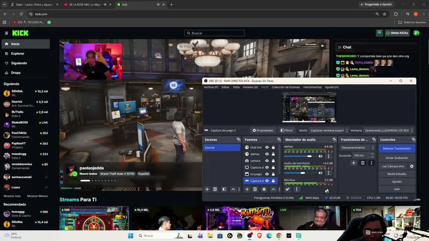Screen dimensions: 429x241
Task: Click the Kick Buscar search field
Action: click(x=214, y=33)
